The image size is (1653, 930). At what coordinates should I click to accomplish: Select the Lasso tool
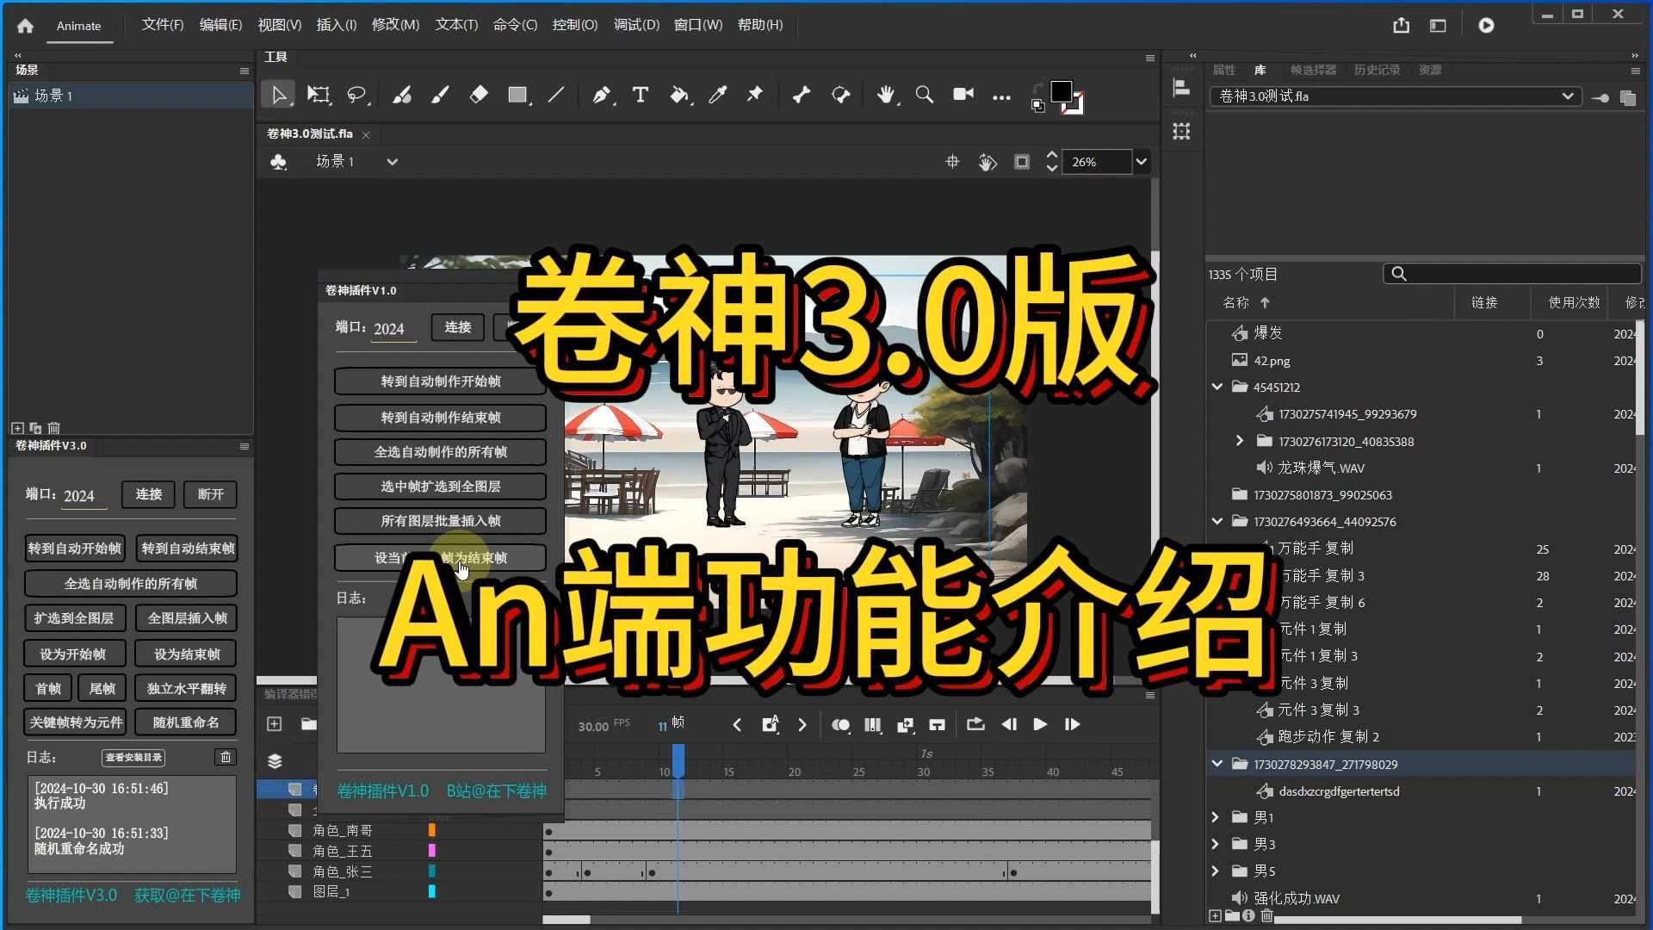pyautogui.click(x=358, y=95)
